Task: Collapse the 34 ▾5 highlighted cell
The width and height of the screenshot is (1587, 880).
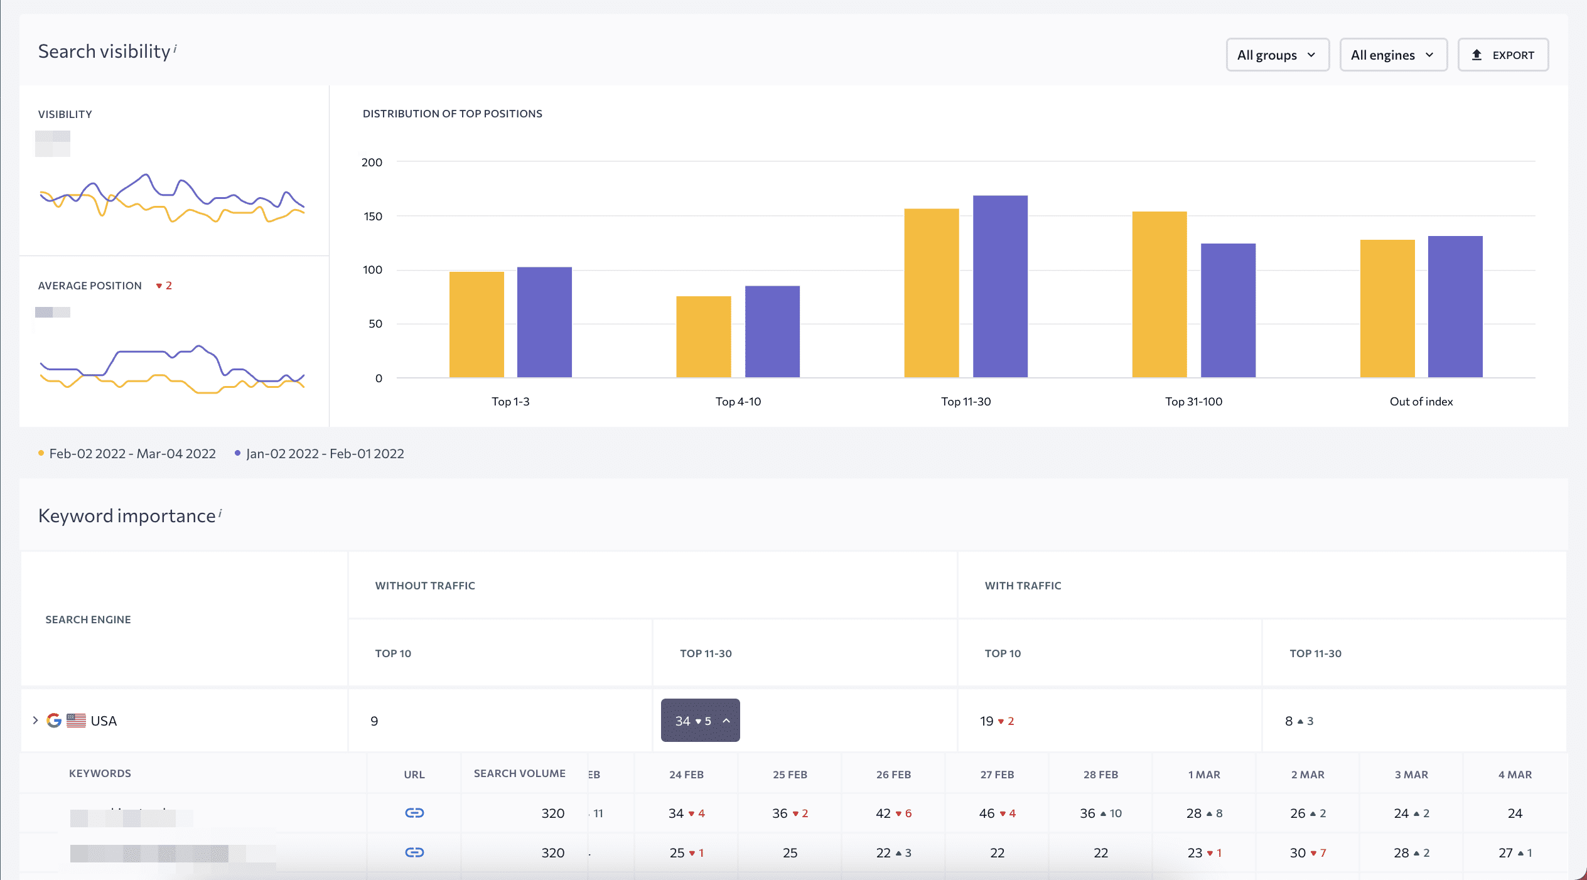Action: [x=700, y=721]
